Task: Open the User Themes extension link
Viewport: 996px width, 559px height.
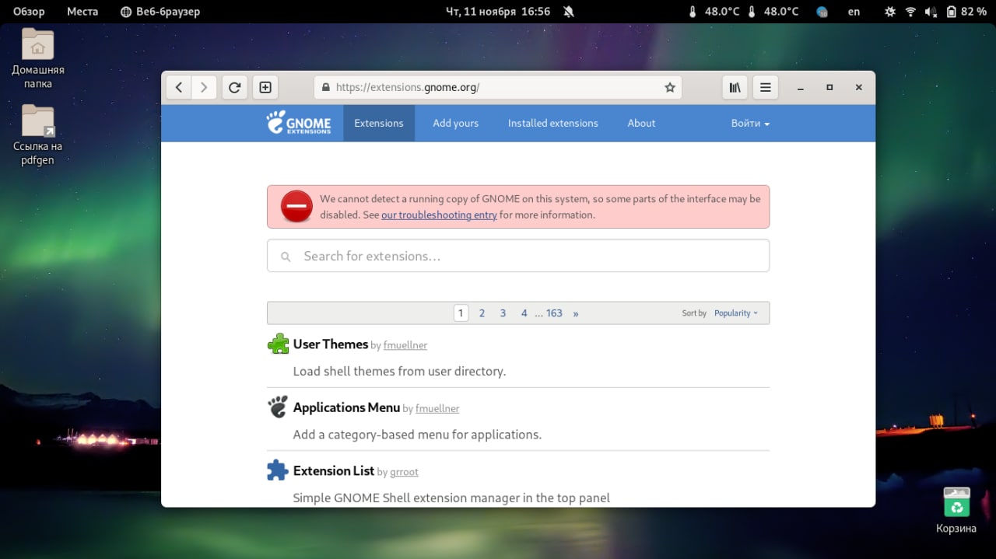Action: [331, 344]
